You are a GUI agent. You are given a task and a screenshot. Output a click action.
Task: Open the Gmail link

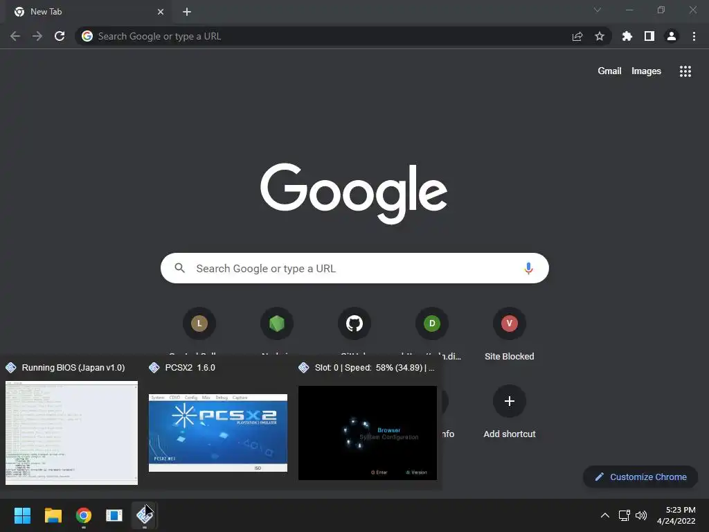point(609,71)
